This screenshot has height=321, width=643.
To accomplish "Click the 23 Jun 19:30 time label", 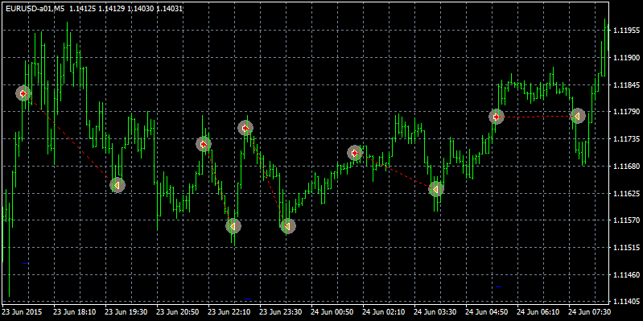I will coord(126,312).
